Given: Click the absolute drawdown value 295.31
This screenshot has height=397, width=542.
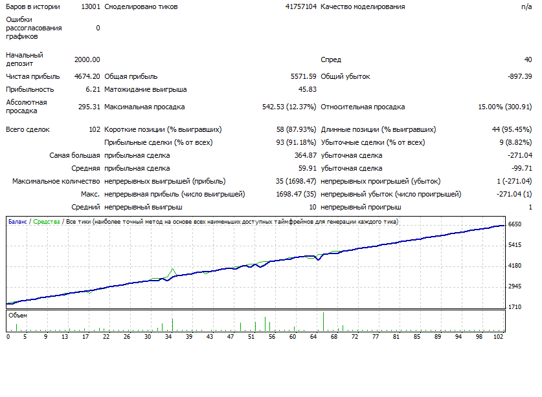Looking at the screenshot, I should [x=89, y=107].
